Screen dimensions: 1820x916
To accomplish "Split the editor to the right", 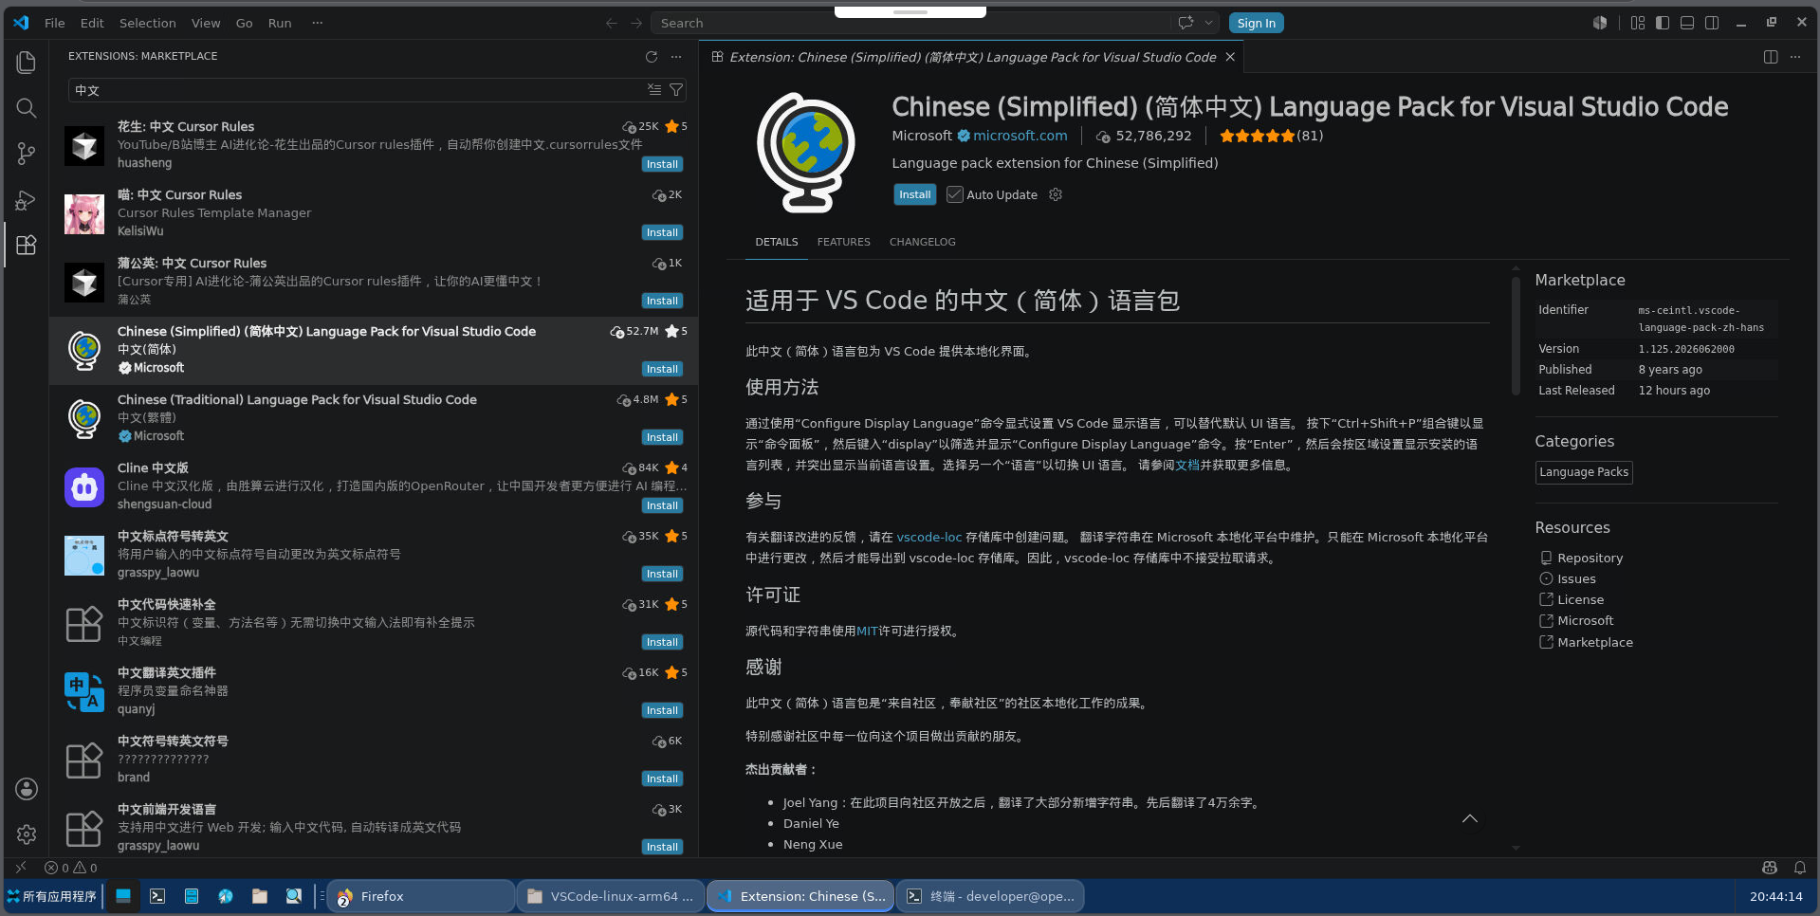I will [1771, 57].
